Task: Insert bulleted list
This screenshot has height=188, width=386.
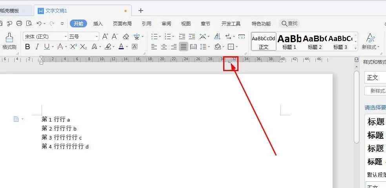Action: pos(154,37)
